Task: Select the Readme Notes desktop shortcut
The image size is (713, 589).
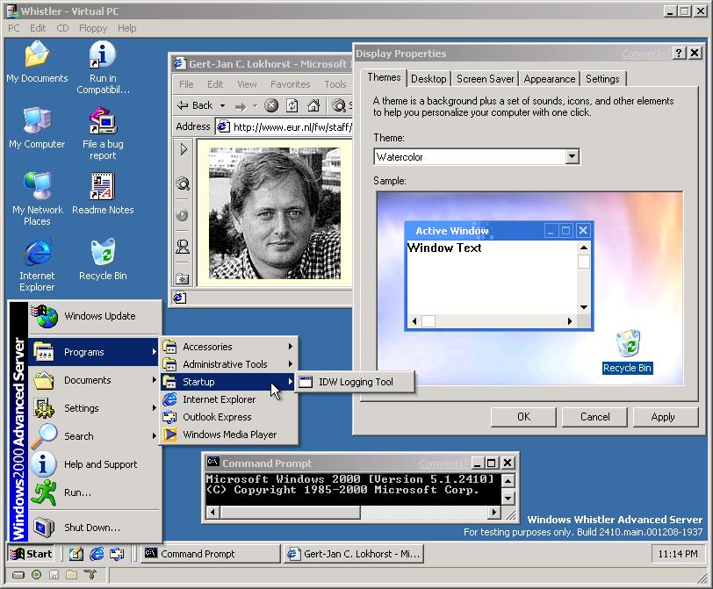Action: [103, 194]
